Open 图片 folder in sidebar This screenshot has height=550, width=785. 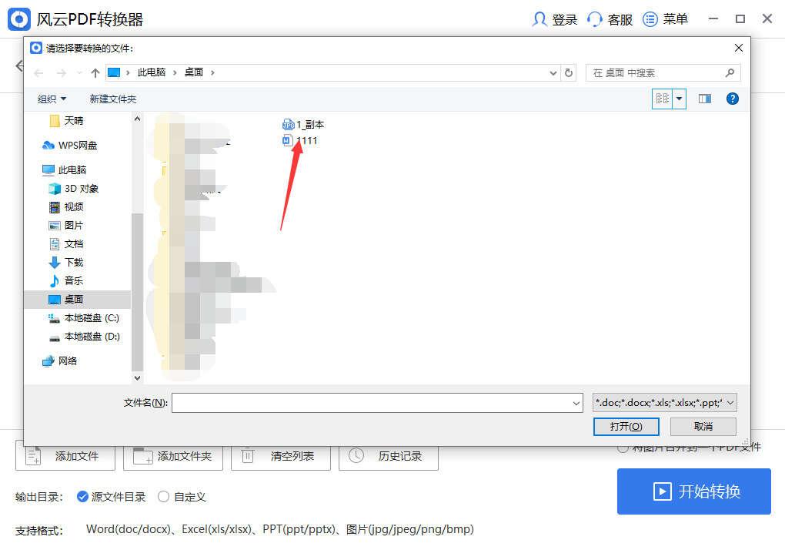pos(65,226)
